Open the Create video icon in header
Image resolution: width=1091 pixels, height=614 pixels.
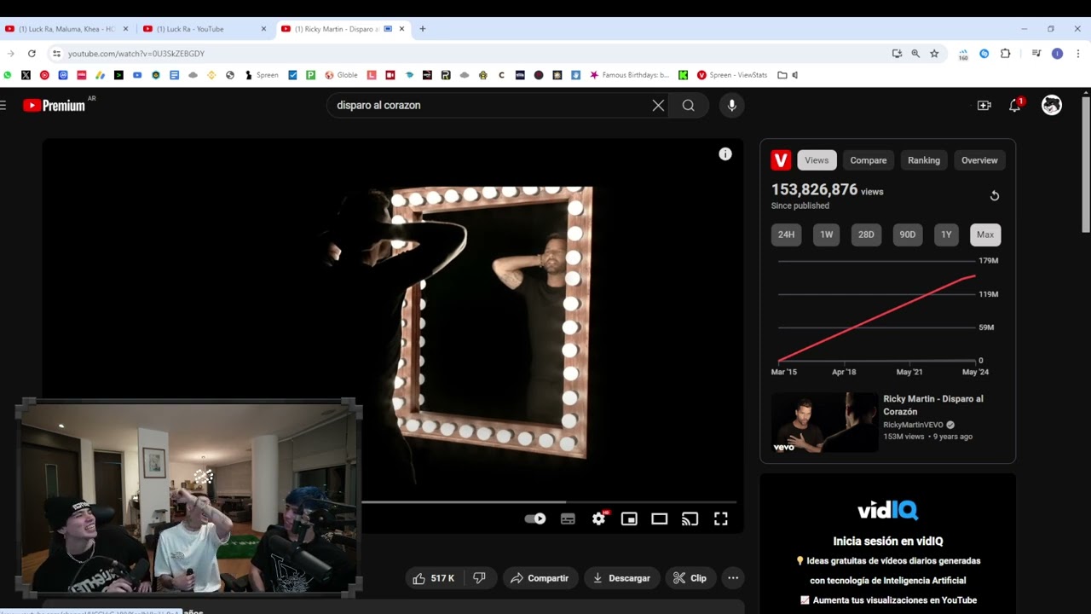[x=984, y=106]
